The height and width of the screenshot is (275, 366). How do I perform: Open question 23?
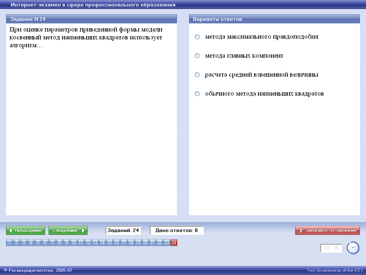pos(167,243)
